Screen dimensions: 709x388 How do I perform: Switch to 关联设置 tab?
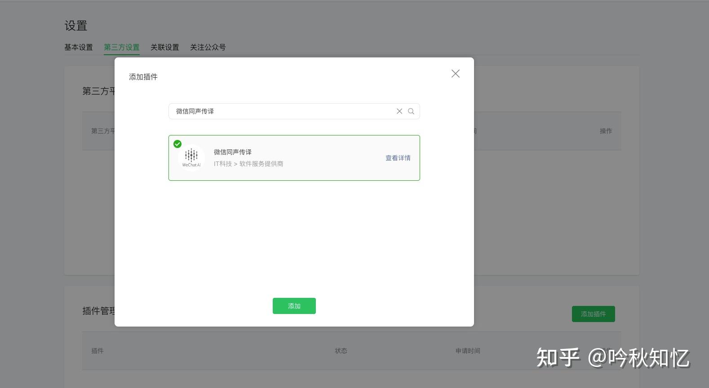click(164, 47)
